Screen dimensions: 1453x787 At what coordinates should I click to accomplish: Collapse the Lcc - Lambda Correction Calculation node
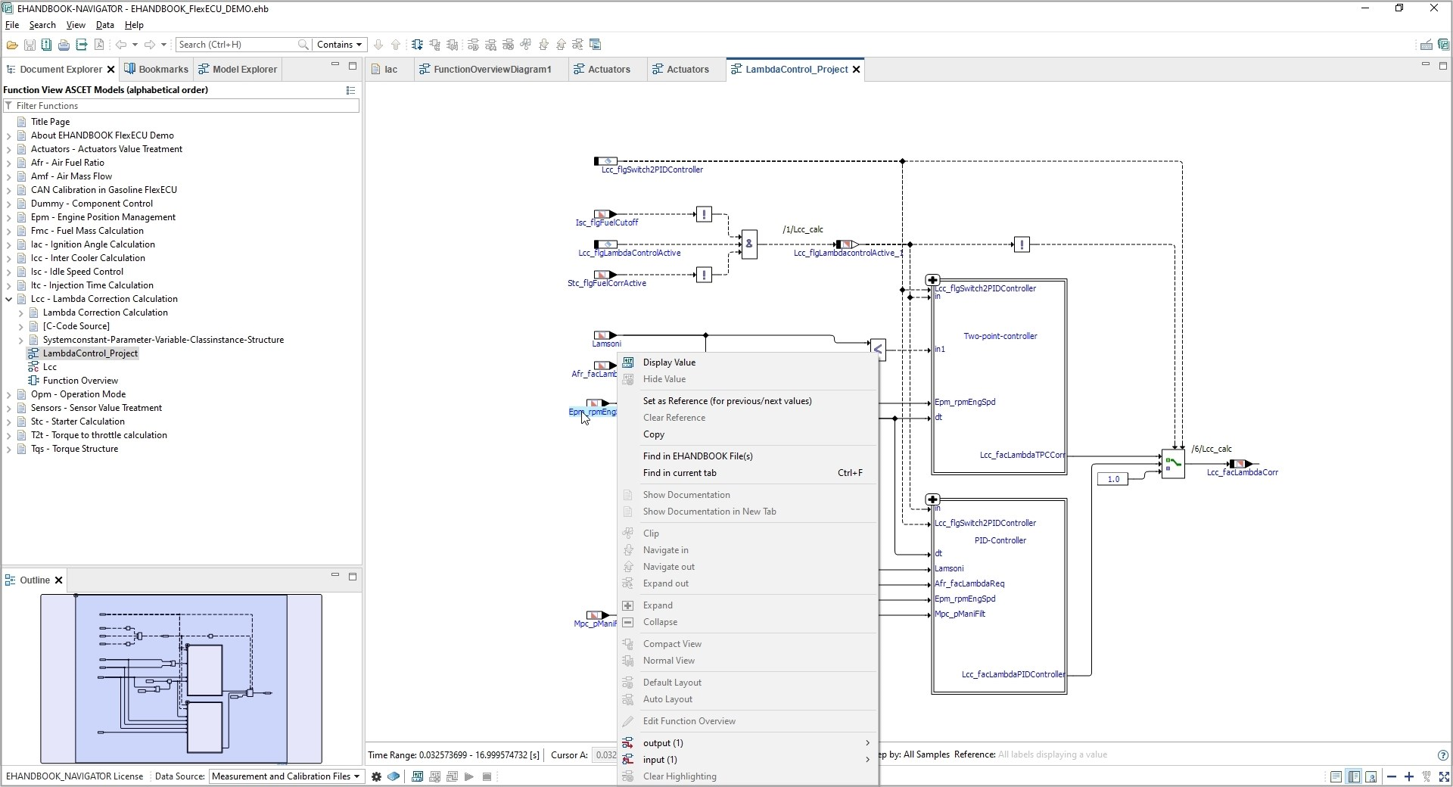(x=9, y=299)
